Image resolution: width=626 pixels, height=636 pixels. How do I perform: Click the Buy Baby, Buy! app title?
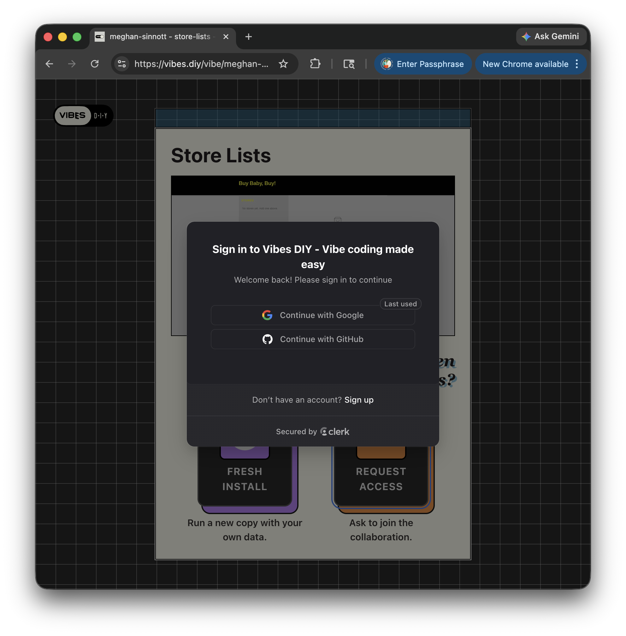click(257, 183)
